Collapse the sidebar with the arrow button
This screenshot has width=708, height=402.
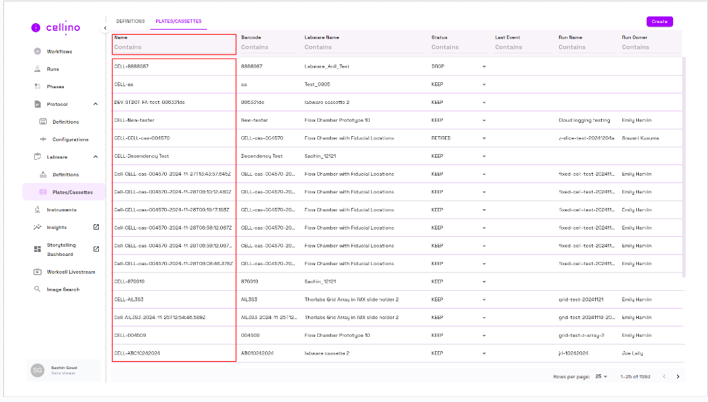coord(105,28)
